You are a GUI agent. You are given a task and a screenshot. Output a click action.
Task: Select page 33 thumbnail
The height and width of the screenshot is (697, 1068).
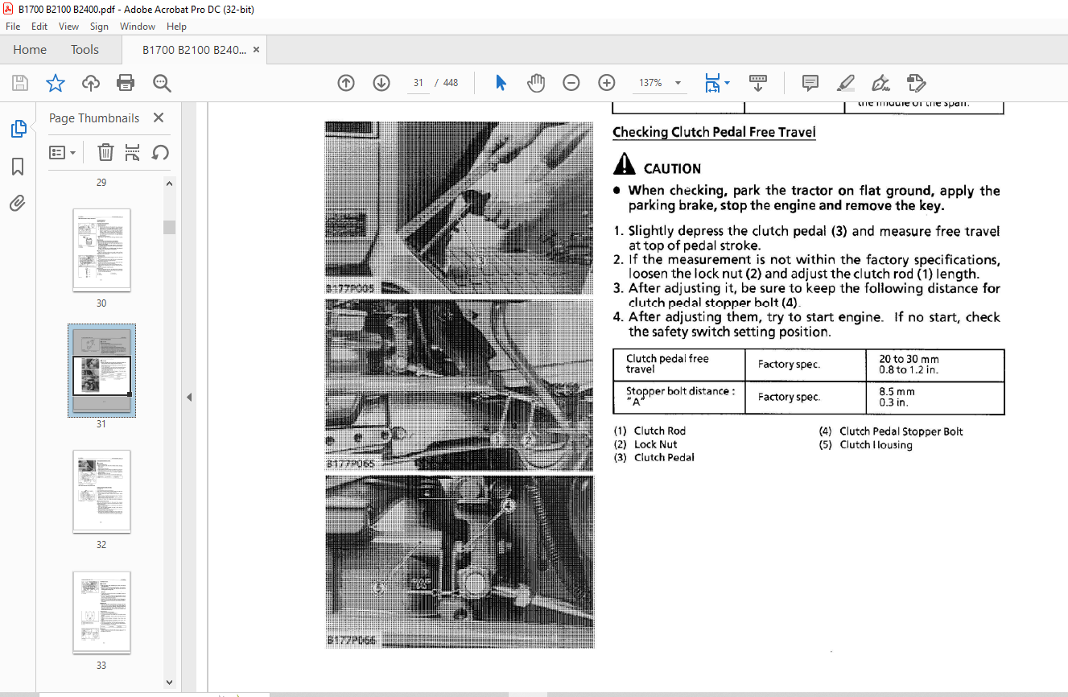101,612
